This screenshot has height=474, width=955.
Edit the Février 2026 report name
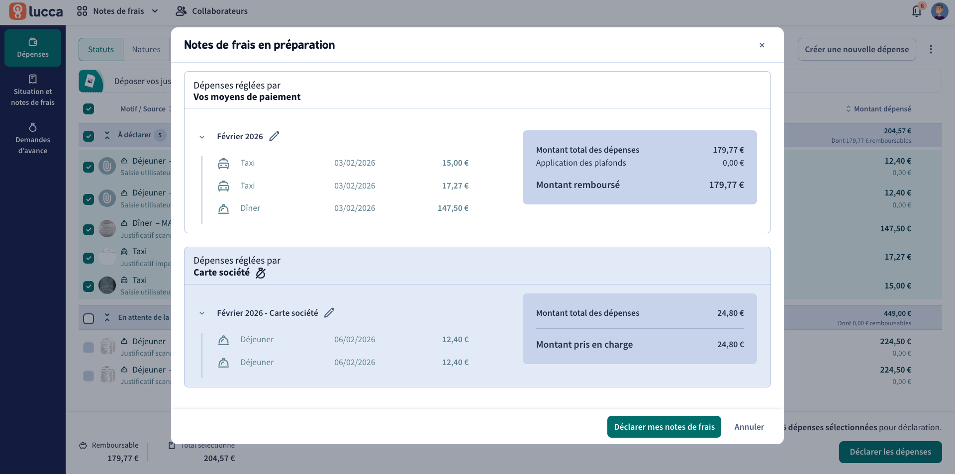(x=274, y=136)
